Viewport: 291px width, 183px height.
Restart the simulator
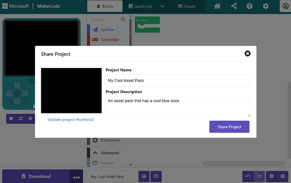[21, 118]
